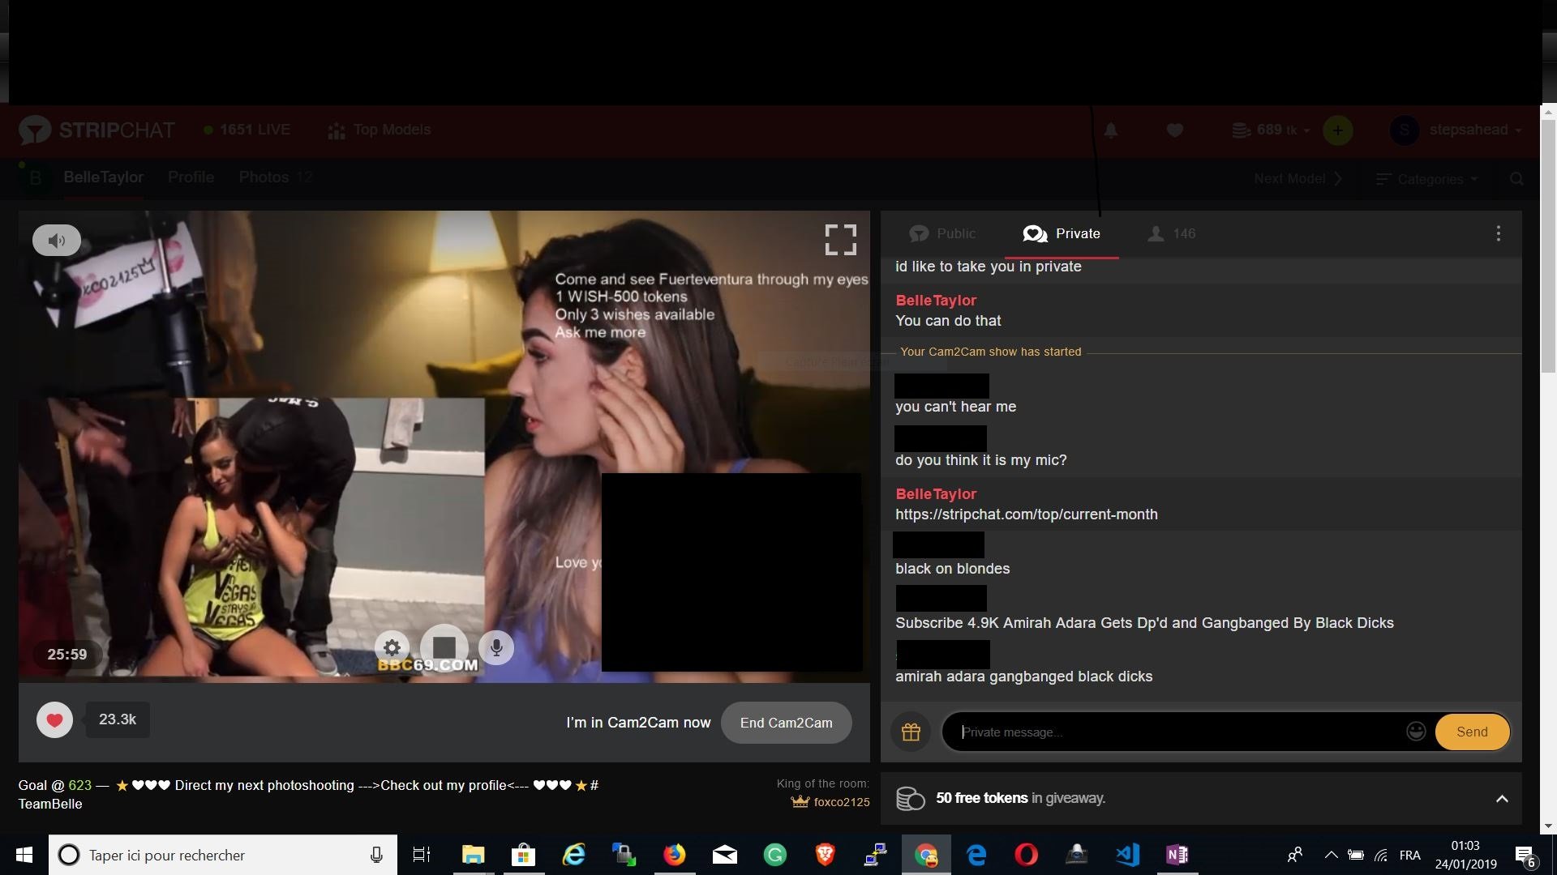Open File Explorer from taskbar
The height and width of the screenshot is (875, 1557).
473,855
